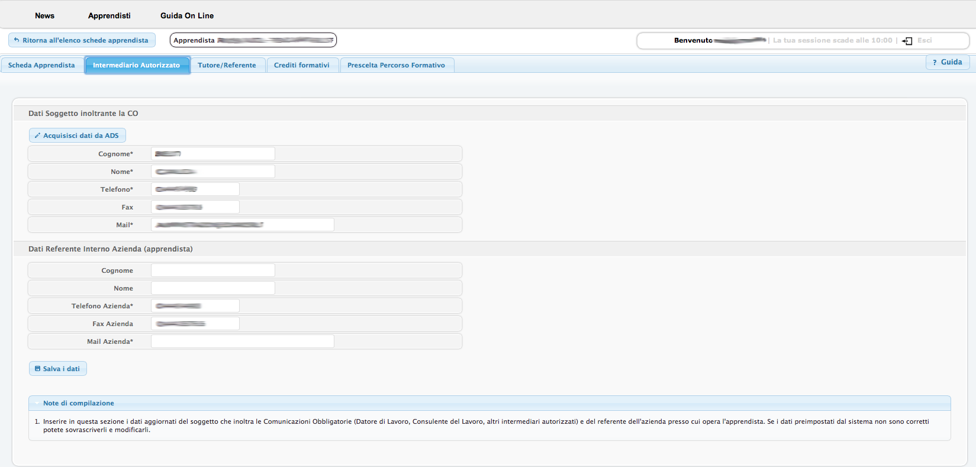Click the question mark Guida help button

click(x=947, y=62)
